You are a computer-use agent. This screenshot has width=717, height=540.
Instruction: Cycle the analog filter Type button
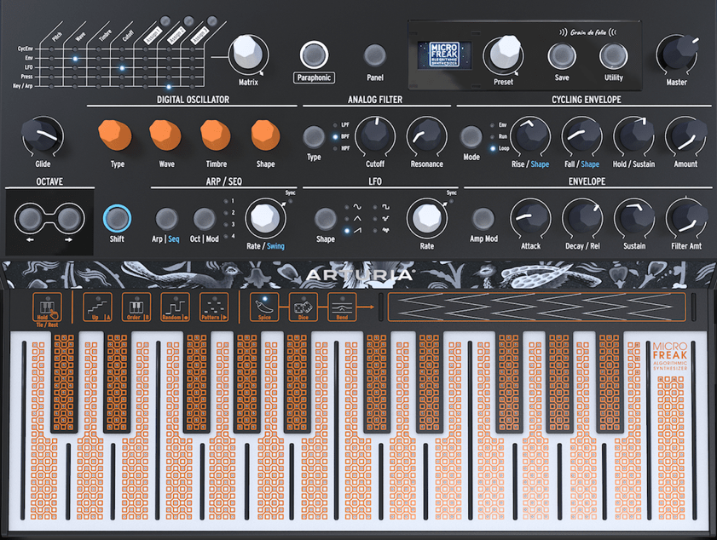point(314,136)
